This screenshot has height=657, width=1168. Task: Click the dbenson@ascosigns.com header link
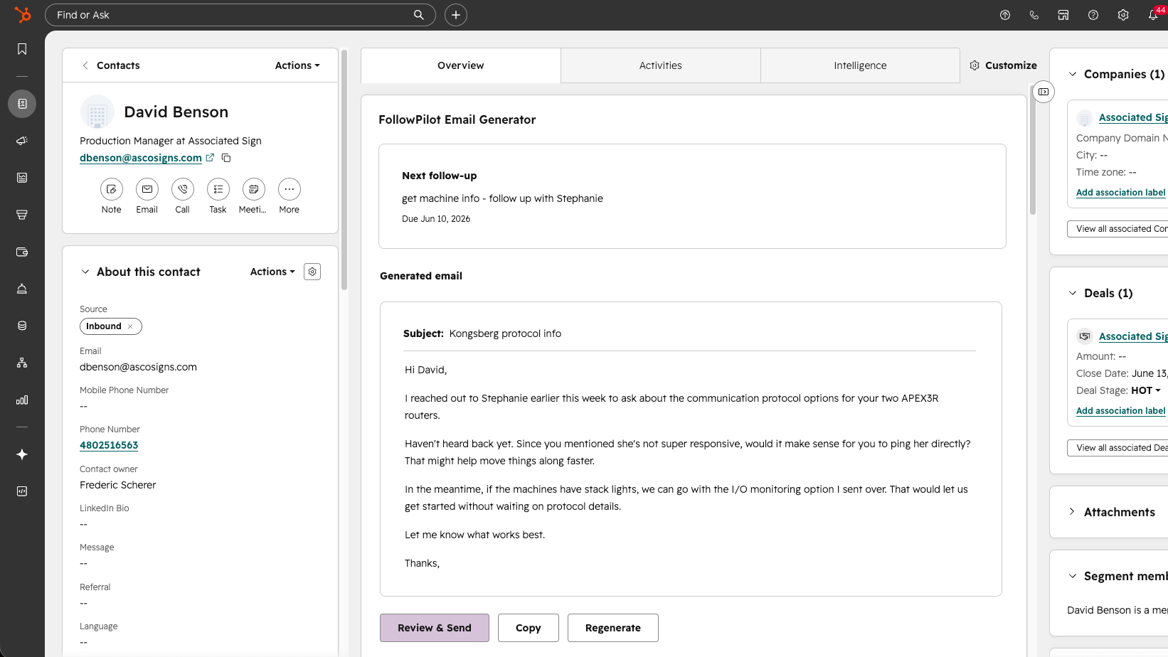point(141,158)
